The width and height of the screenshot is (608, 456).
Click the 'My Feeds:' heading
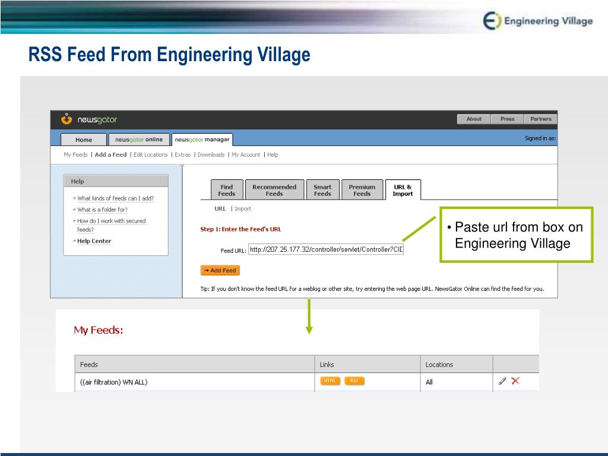point(99,330)
